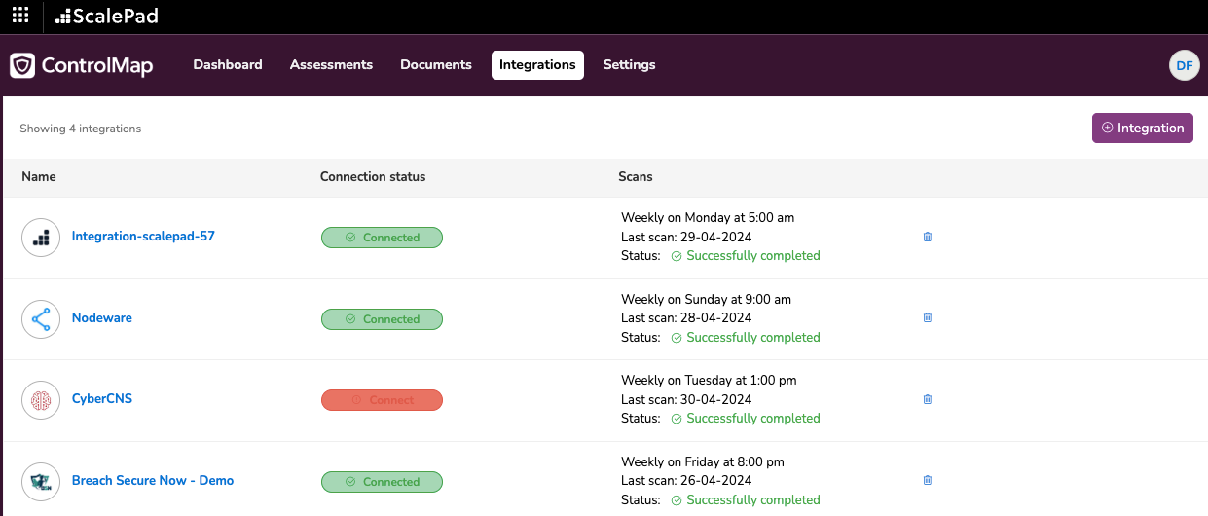Click Integration-scalepad-57 'Successfully completed' status

752,256
